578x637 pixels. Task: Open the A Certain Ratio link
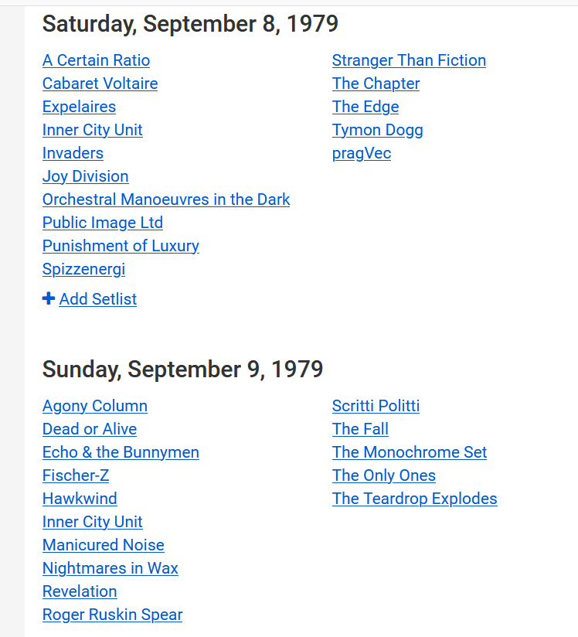click(x=97, y=60)
